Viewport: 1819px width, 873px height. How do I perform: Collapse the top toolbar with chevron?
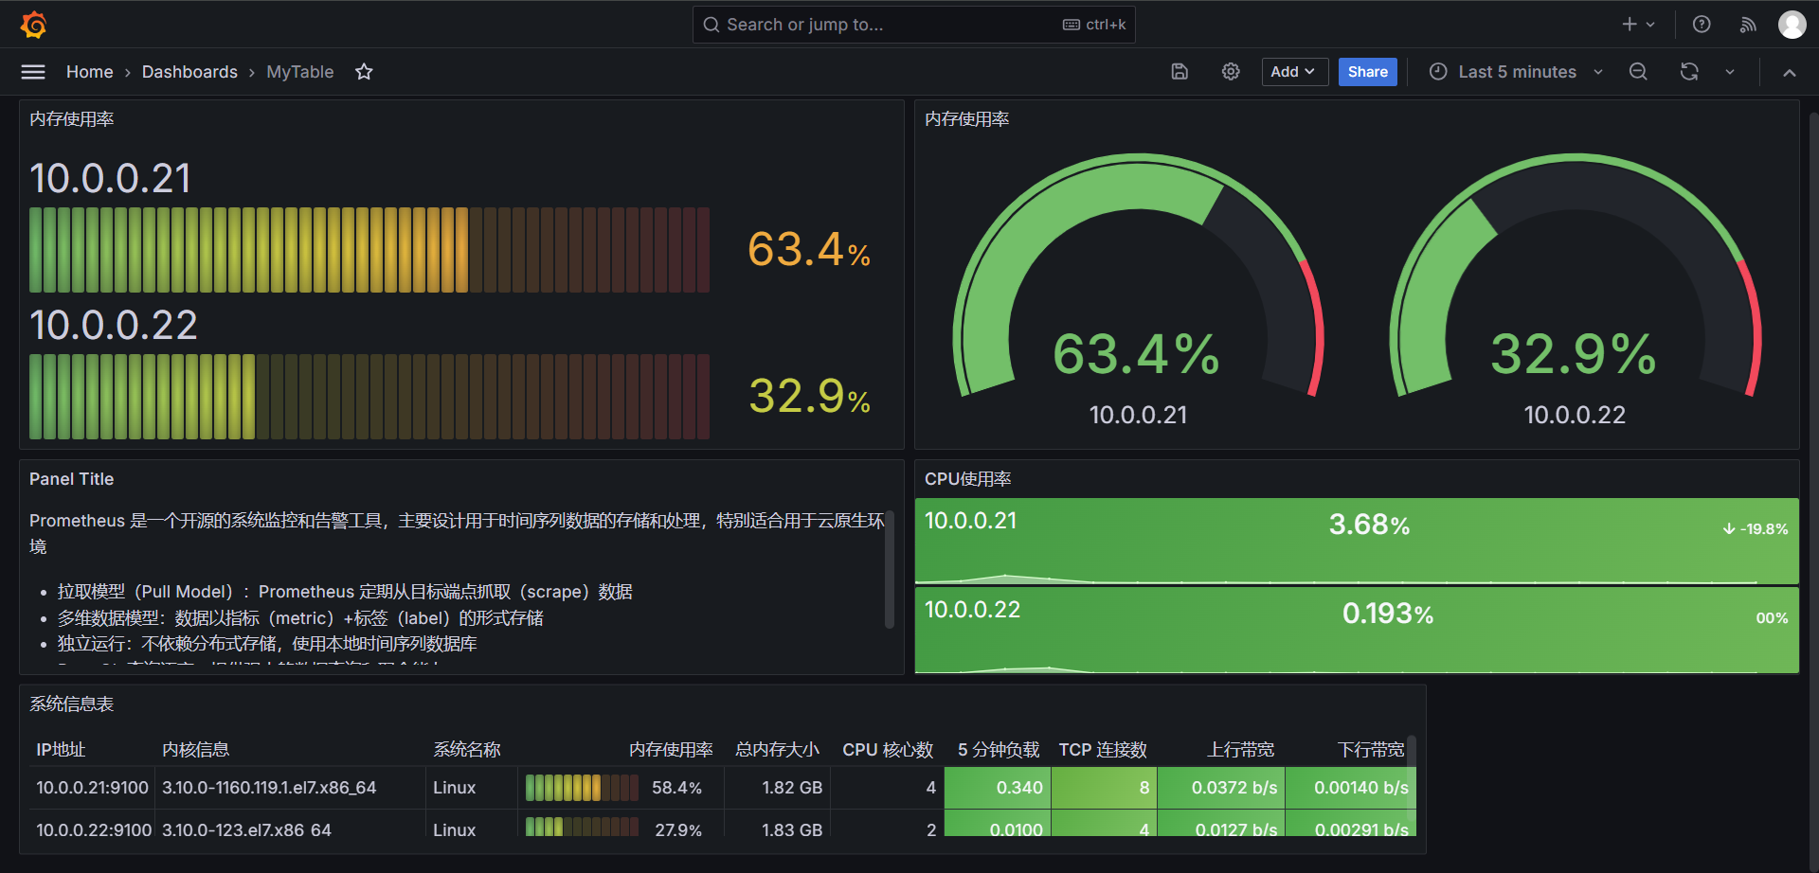tap(1790, 73)
